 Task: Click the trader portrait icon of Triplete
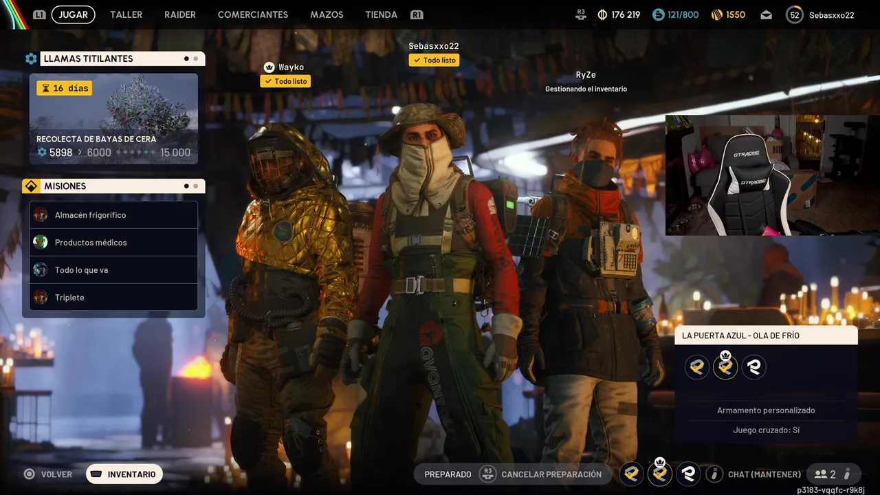point(41,297)
